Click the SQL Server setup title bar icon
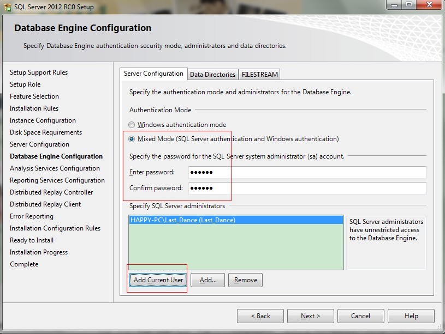Screen dimensions: 445x334 tap(8, 7)
